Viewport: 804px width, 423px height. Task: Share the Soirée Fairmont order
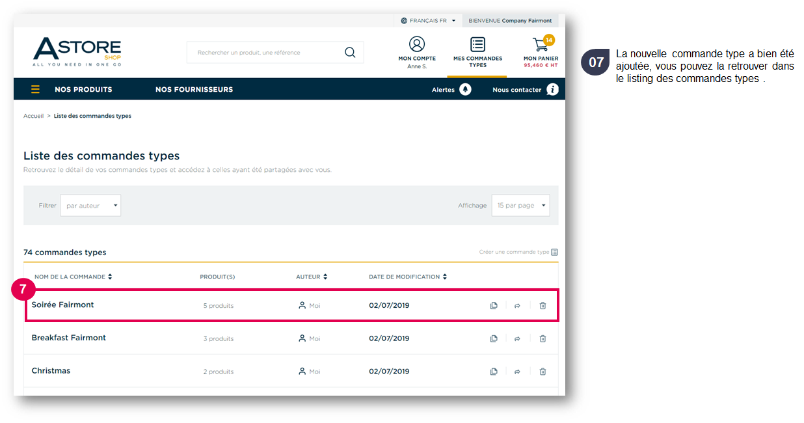[x=517, y=305]
